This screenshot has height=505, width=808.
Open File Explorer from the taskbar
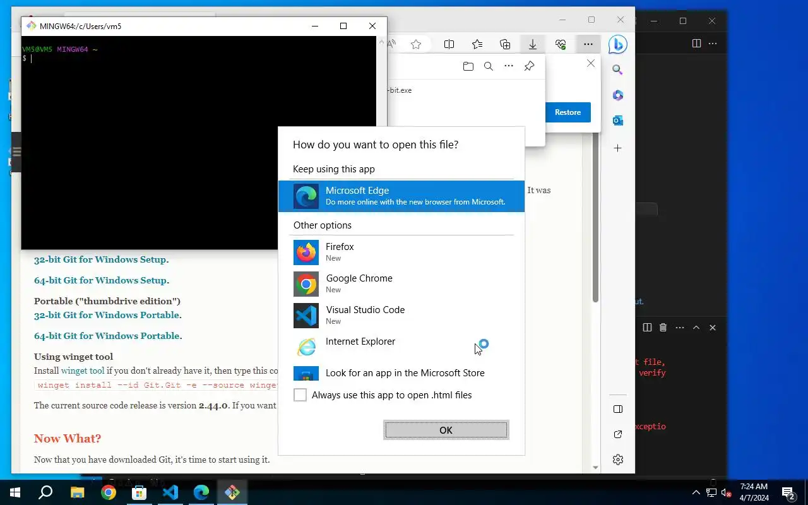77,492
